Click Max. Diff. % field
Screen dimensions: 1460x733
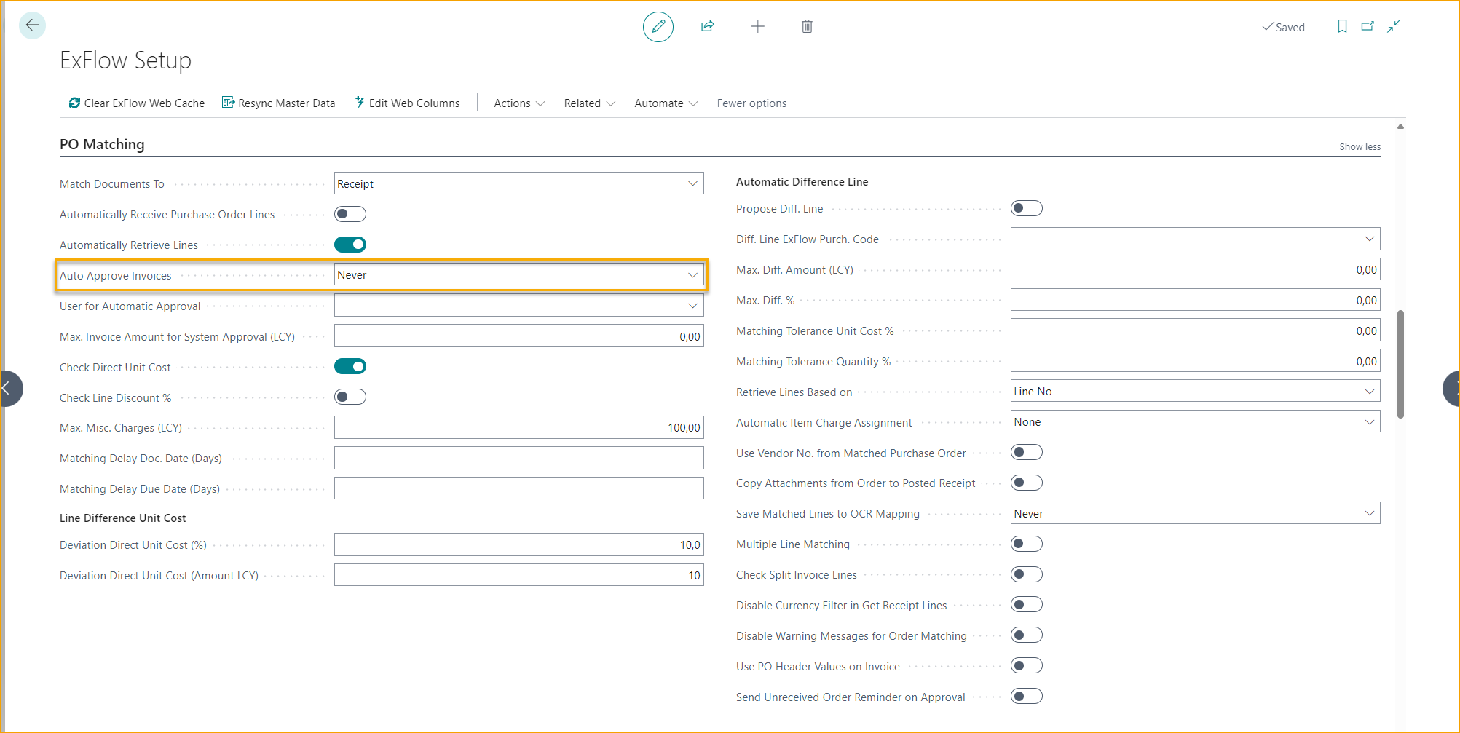(1196, 300)
